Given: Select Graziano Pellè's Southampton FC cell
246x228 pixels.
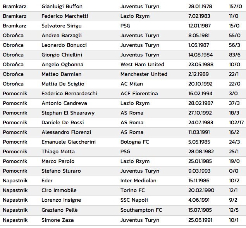Looking at the screenshot, I should (x=141, y=210).
